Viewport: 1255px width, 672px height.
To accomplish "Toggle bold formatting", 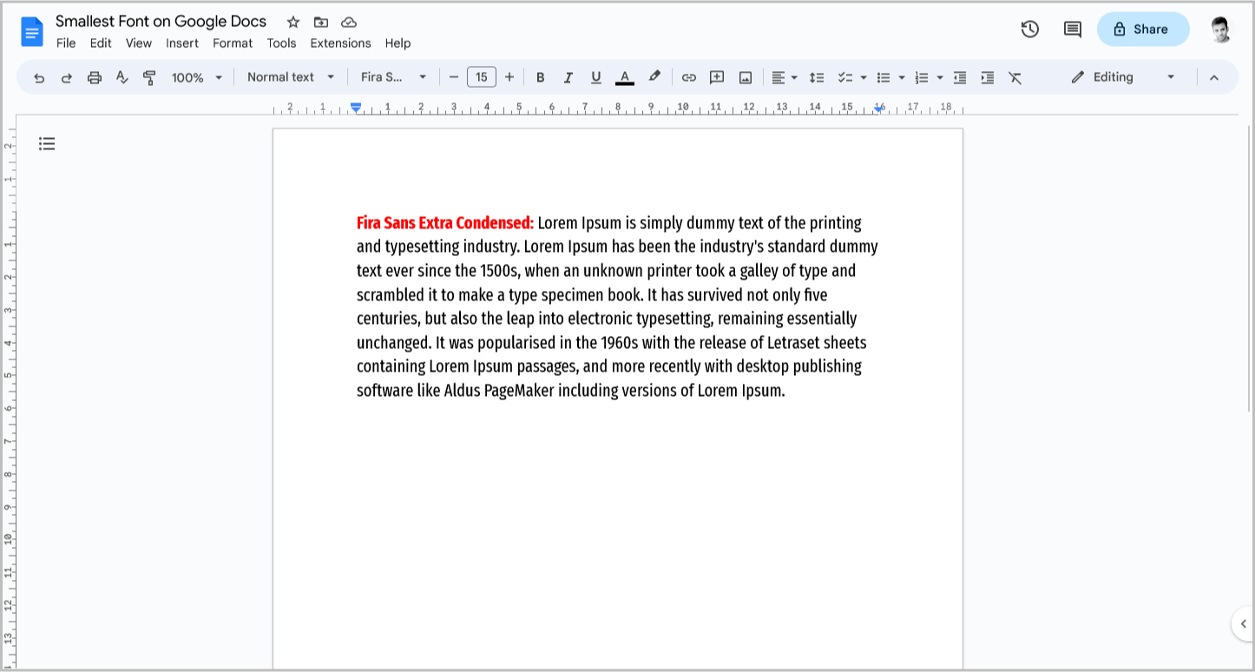I will click(541, 77).
